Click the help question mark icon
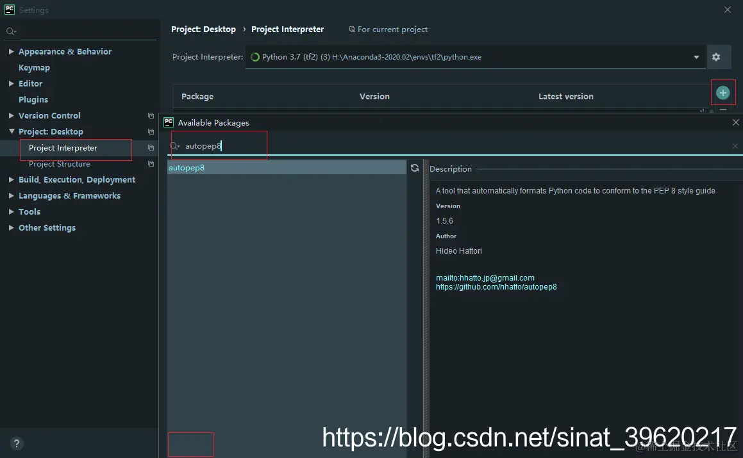This screenshot has height=458, width=743. tap(17, 443)
